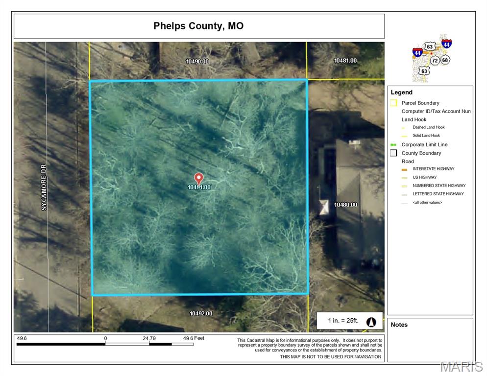The width and height of the screenshot is (487, 376).
Task: Click the "24.79" scale bar value
Action: click(x=149, y=338)
